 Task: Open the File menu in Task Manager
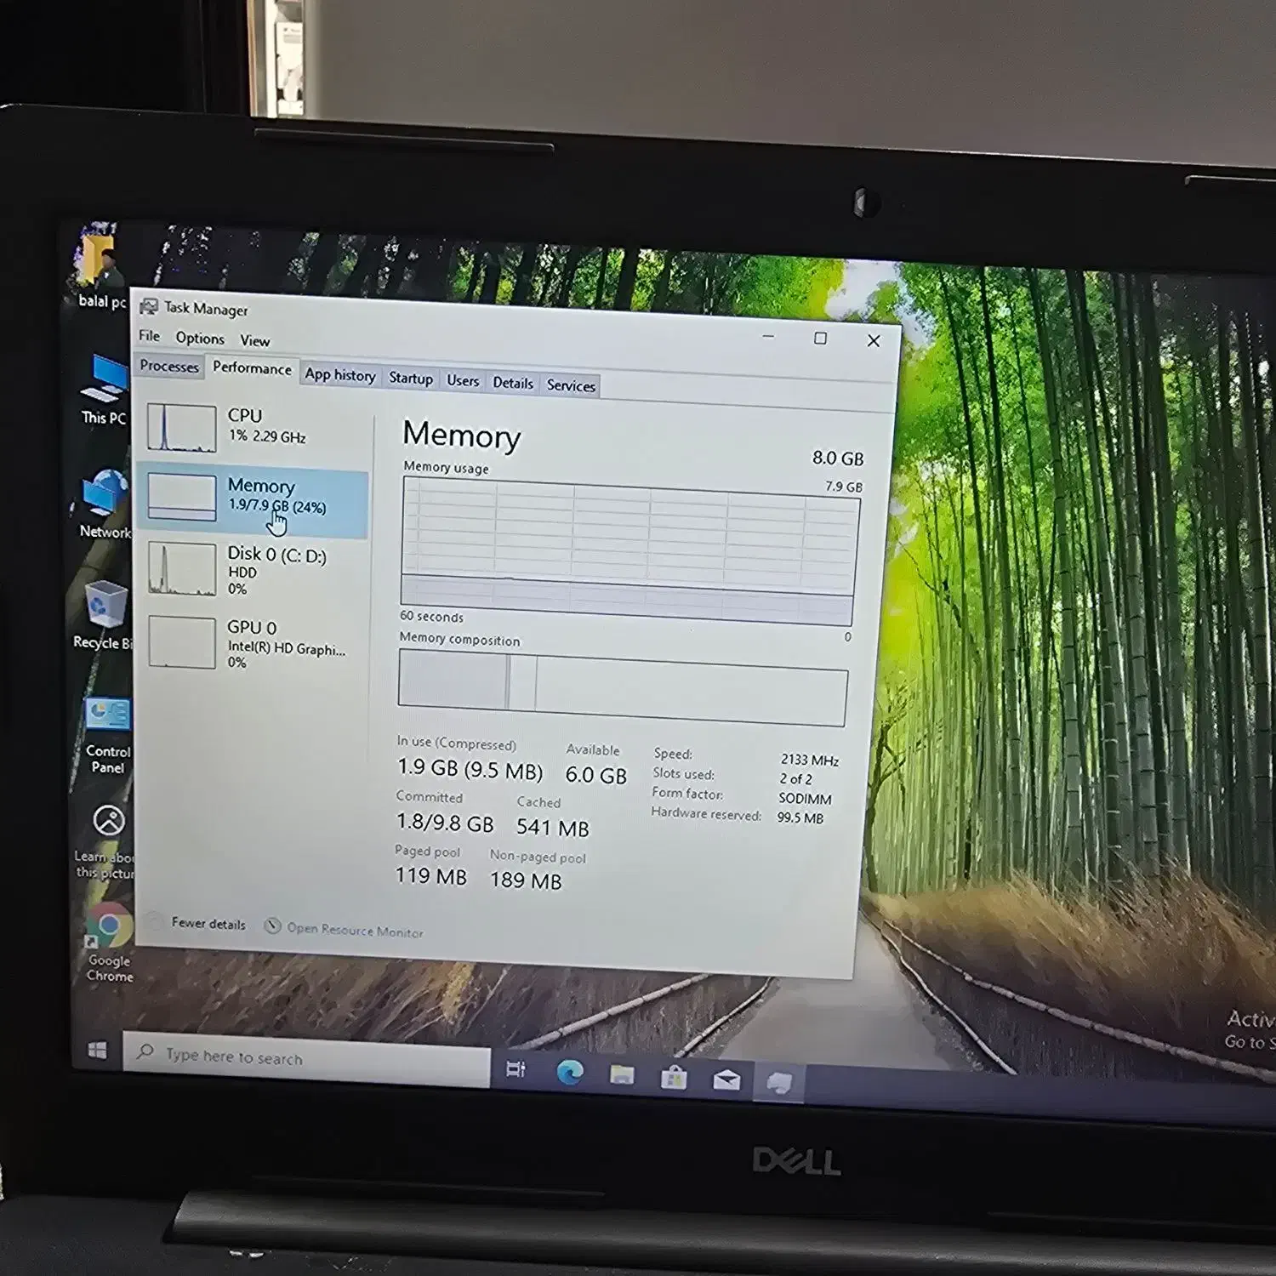[x=149, y=336]
